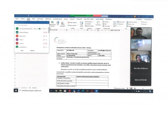Click the Mute All button
Viewport: 168px width, 118px height.
pyautogui.click(x=32, y=51)
